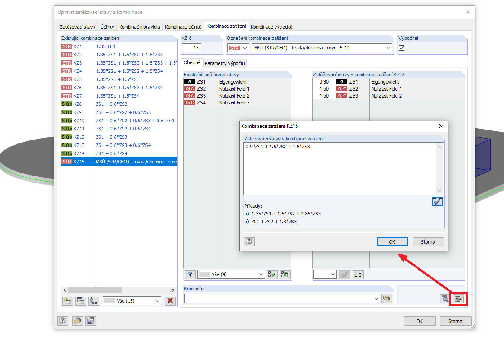Check the formula syntax checkmark icon
The width and height of the screenshot is (504, 339).
pyautogui.click(x=437, y=202)
